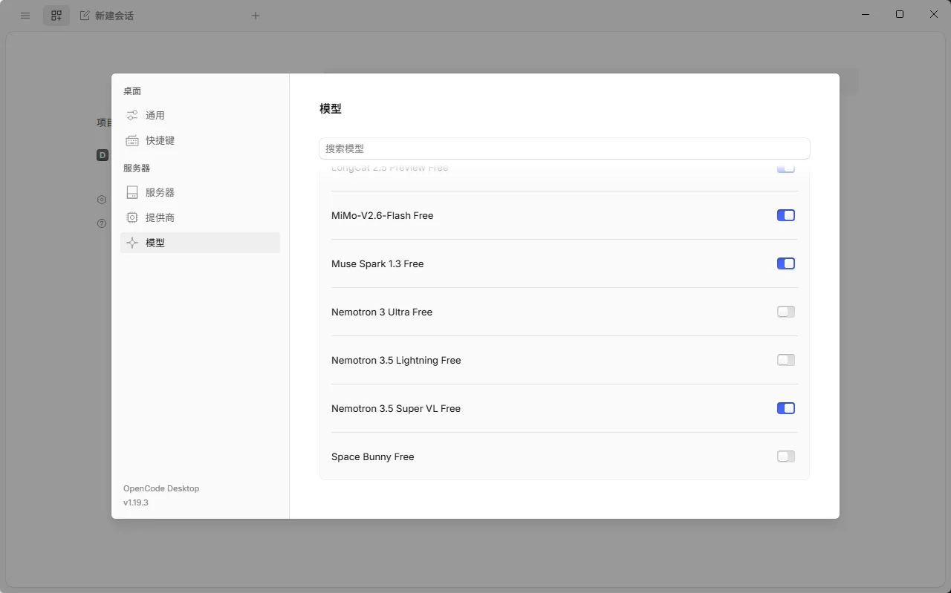Viewport: 951px width, 593px height.
Task: Click the Nemotron 3.5 Super VL Free label
Action: coord(396,408)
